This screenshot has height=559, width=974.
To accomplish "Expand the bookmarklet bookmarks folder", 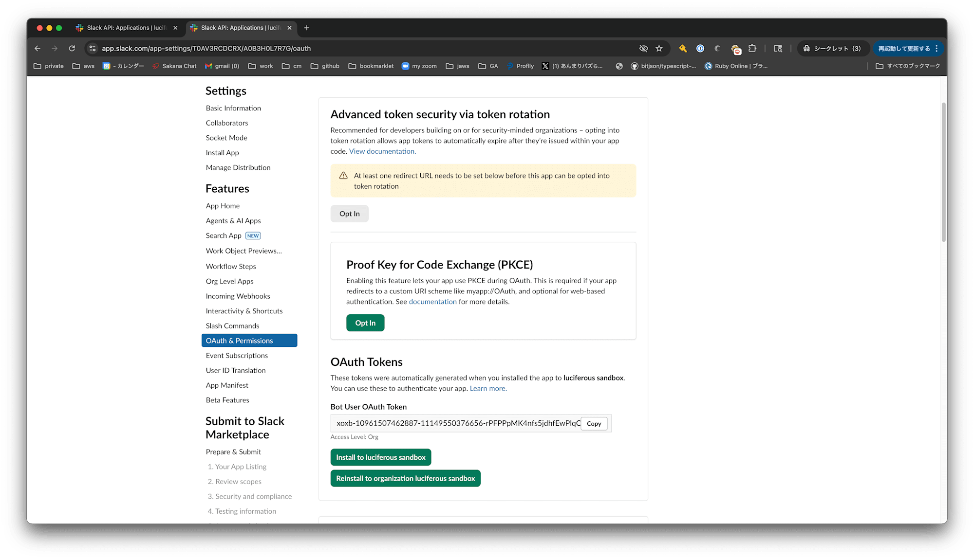I will tap(371, 66).
